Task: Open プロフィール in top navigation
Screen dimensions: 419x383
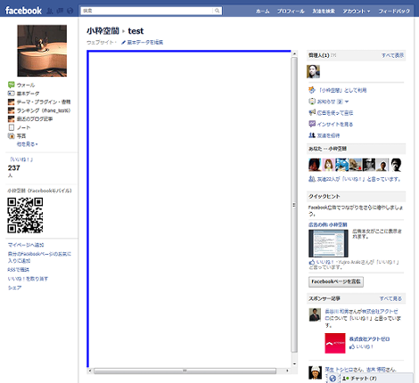Action: 291,12
